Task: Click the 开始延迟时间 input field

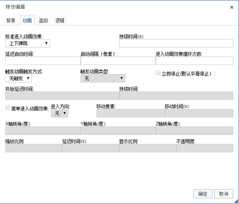Action: coord(62,96)
